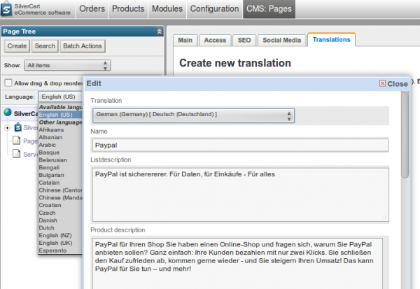Click the SilverCart logo icon
Image resolution: width=420 pixels, height=289 pixels.
6,9
